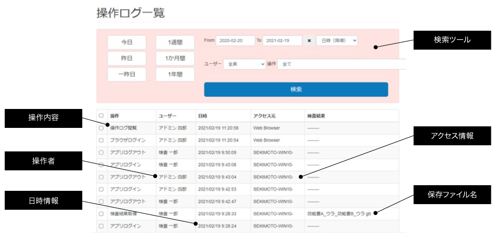This screenshot has height=243, width=497.
Task: Click the 1か月間 period button
Action: tap(175, 58)
